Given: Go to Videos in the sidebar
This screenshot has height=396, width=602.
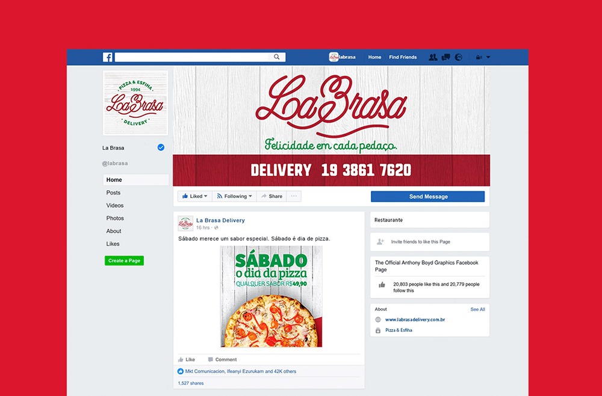Looking at the screenshot, I should [x=115, y=205].
